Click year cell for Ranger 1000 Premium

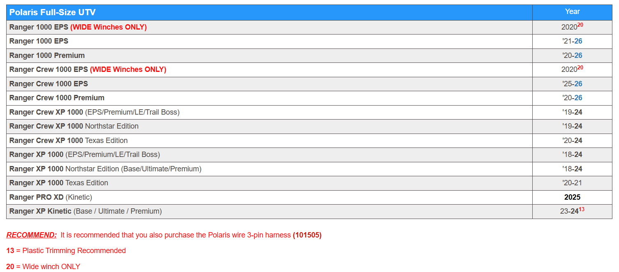coord(572,55)
